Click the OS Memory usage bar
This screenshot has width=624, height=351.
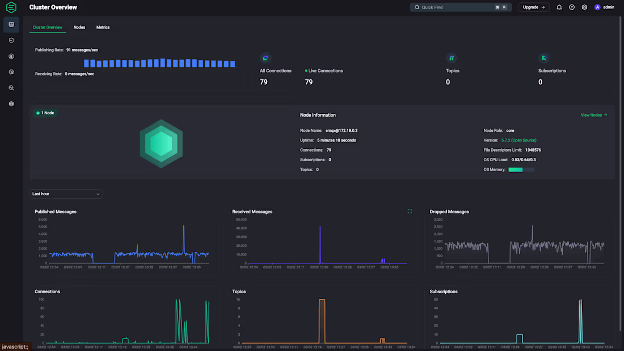(x=522, y=169)
